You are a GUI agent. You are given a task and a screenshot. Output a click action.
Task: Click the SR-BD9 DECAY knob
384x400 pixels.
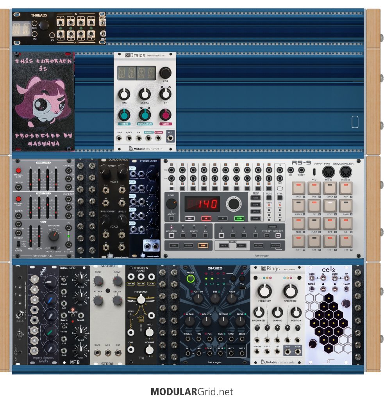pyautogui.click(x=117, y=300)
